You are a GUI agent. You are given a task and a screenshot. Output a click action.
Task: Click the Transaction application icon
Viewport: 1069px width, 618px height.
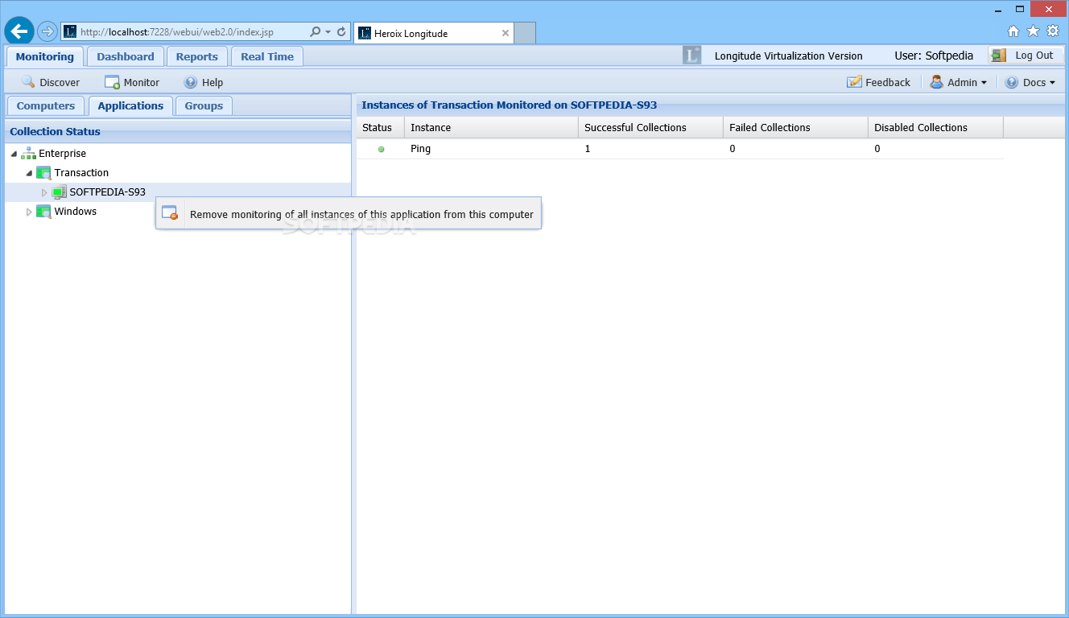43,172
